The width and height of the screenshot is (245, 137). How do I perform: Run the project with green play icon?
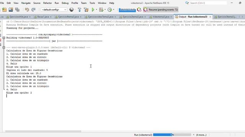point(93,10)
